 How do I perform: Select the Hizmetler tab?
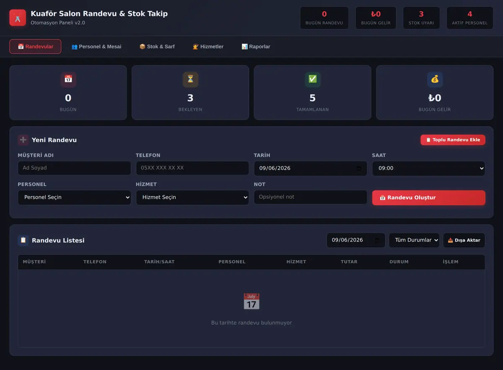(208, 46)
